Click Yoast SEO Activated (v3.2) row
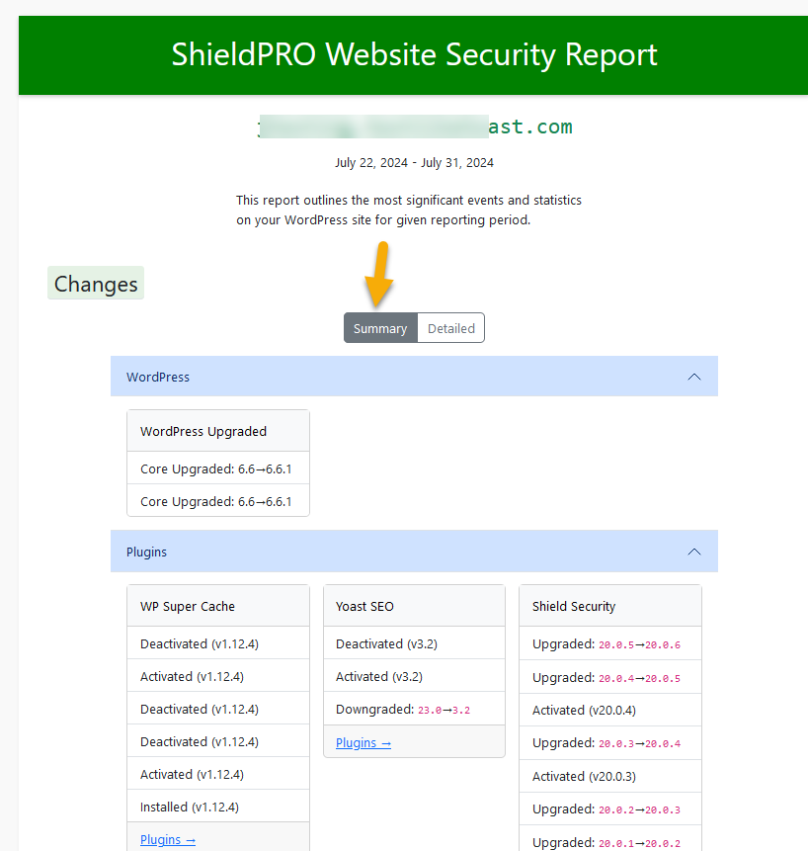This screenshot has width=808, height=851. click(x=414, y=676)
